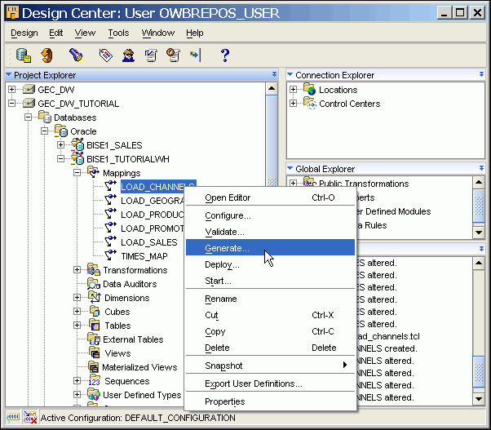
Task: Collapse the BISE1_TUTORIALWH module node
Action: (60, 159)
